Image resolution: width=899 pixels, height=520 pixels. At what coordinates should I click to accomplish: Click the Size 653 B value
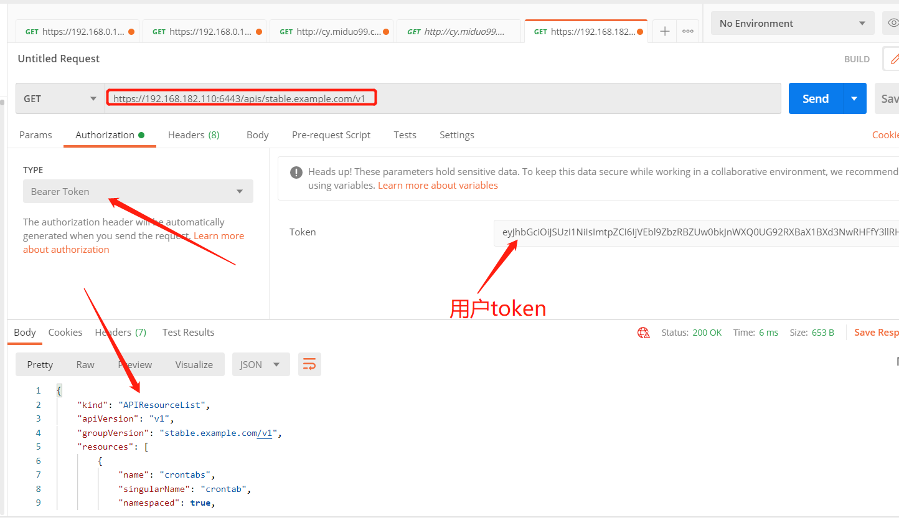click(823, 333)
